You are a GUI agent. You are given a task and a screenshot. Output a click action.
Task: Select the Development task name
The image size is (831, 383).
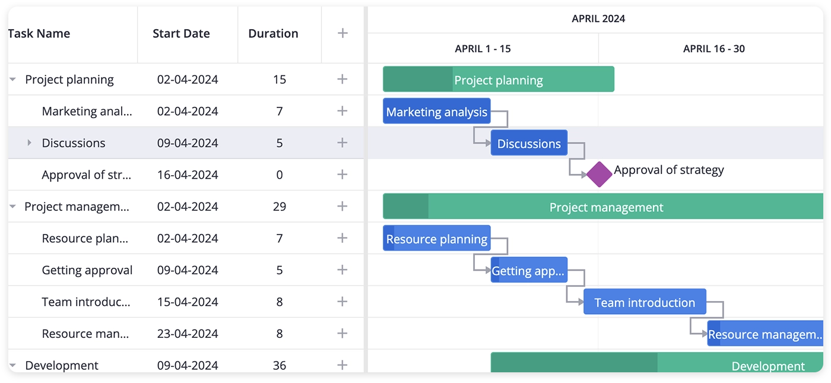62,366
